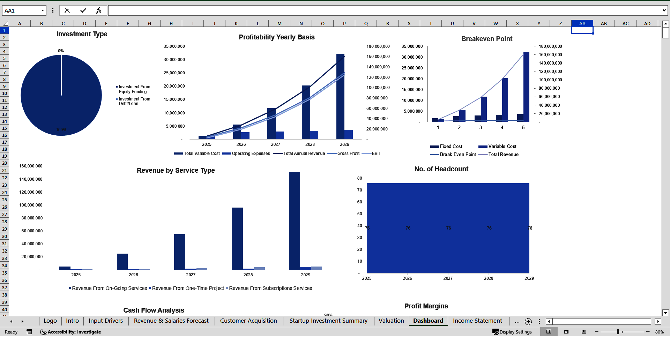Click Revenue by Service Type title
Screen dimensions: 670x337
click(x=176, y=170)
